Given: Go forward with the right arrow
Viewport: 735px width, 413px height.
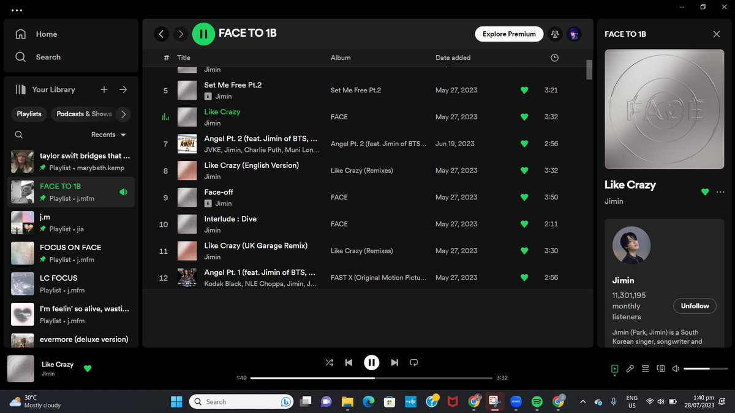Looking at the screenshot, I should coord(180,34).
